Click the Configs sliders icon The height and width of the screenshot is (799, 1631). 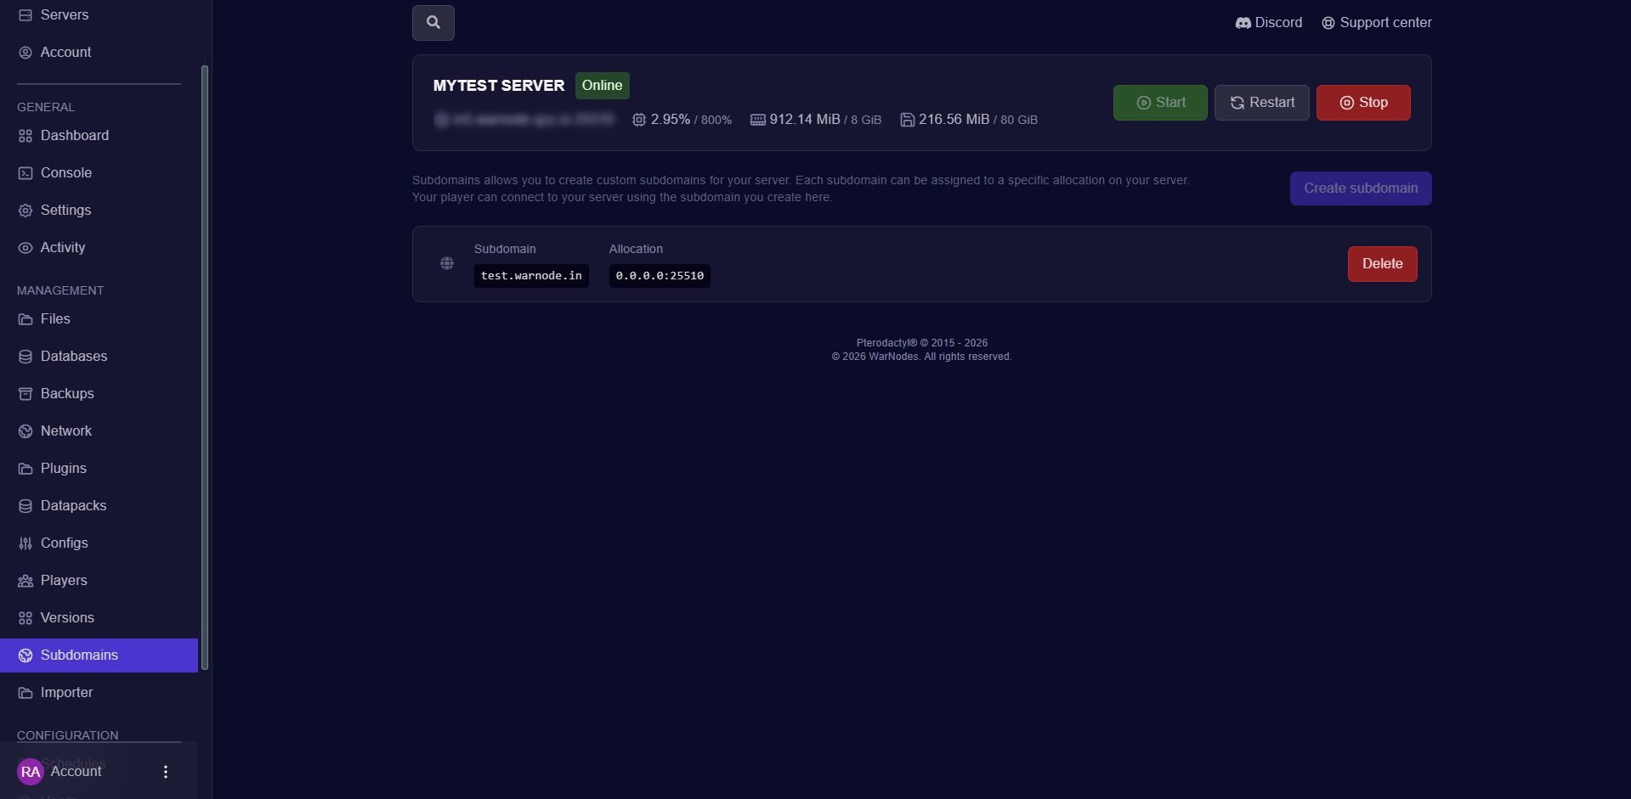pos(25,543)
